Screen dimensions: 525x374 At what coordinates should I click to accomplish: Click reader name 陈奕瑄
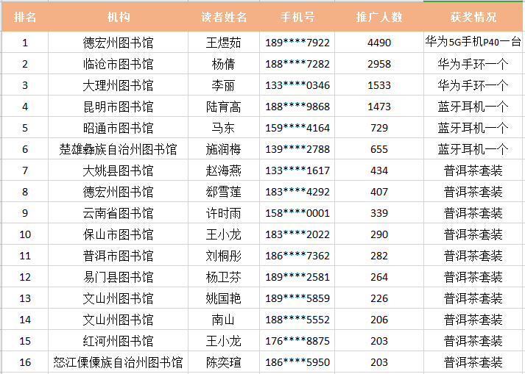click(x=224, y=362)
